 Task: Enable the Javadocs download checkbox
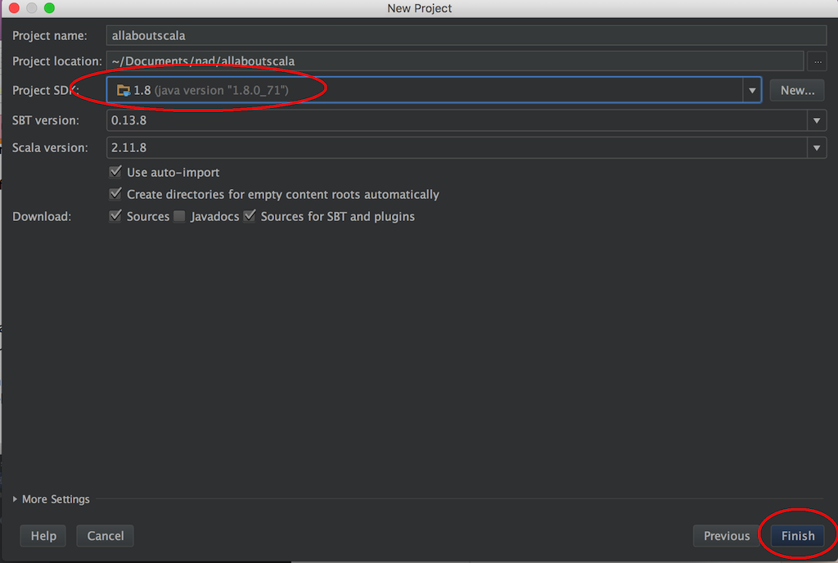coord(179,216)
